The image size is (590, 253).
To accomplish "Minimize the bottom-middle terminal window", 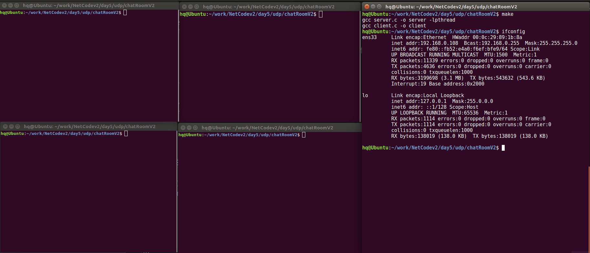I will 189,128.
